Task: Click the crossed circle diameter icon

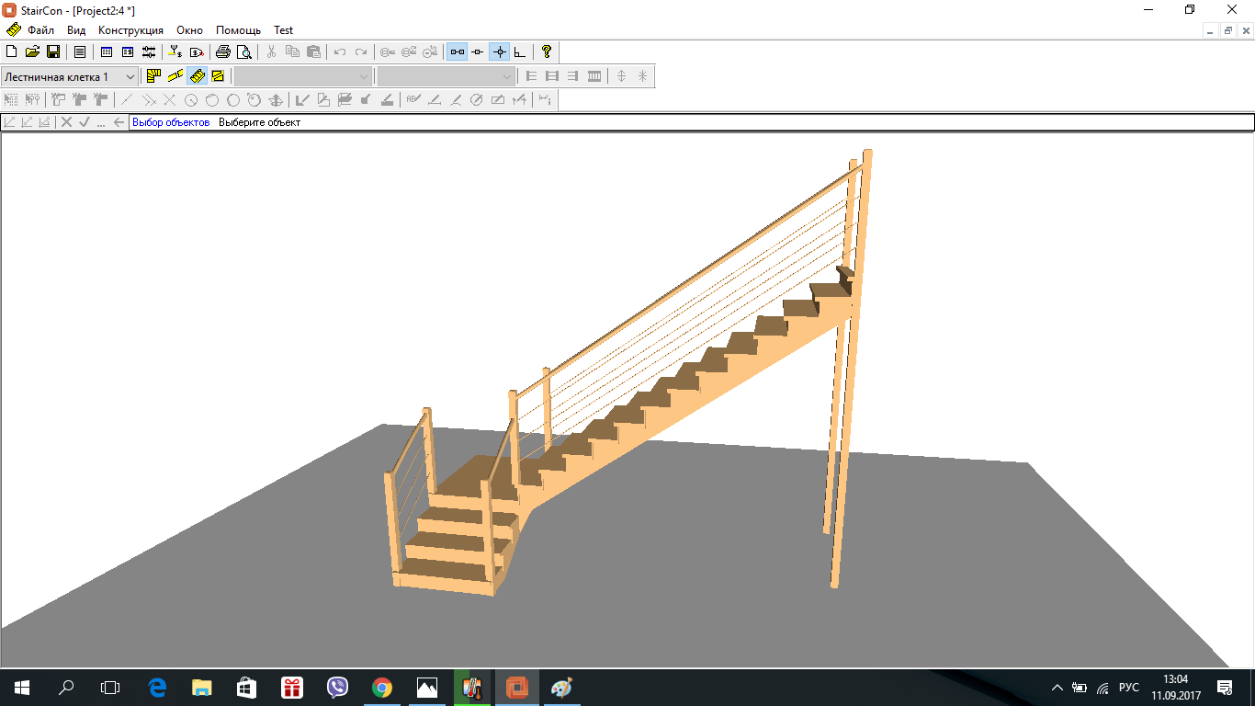Action: tap(476, 100)
